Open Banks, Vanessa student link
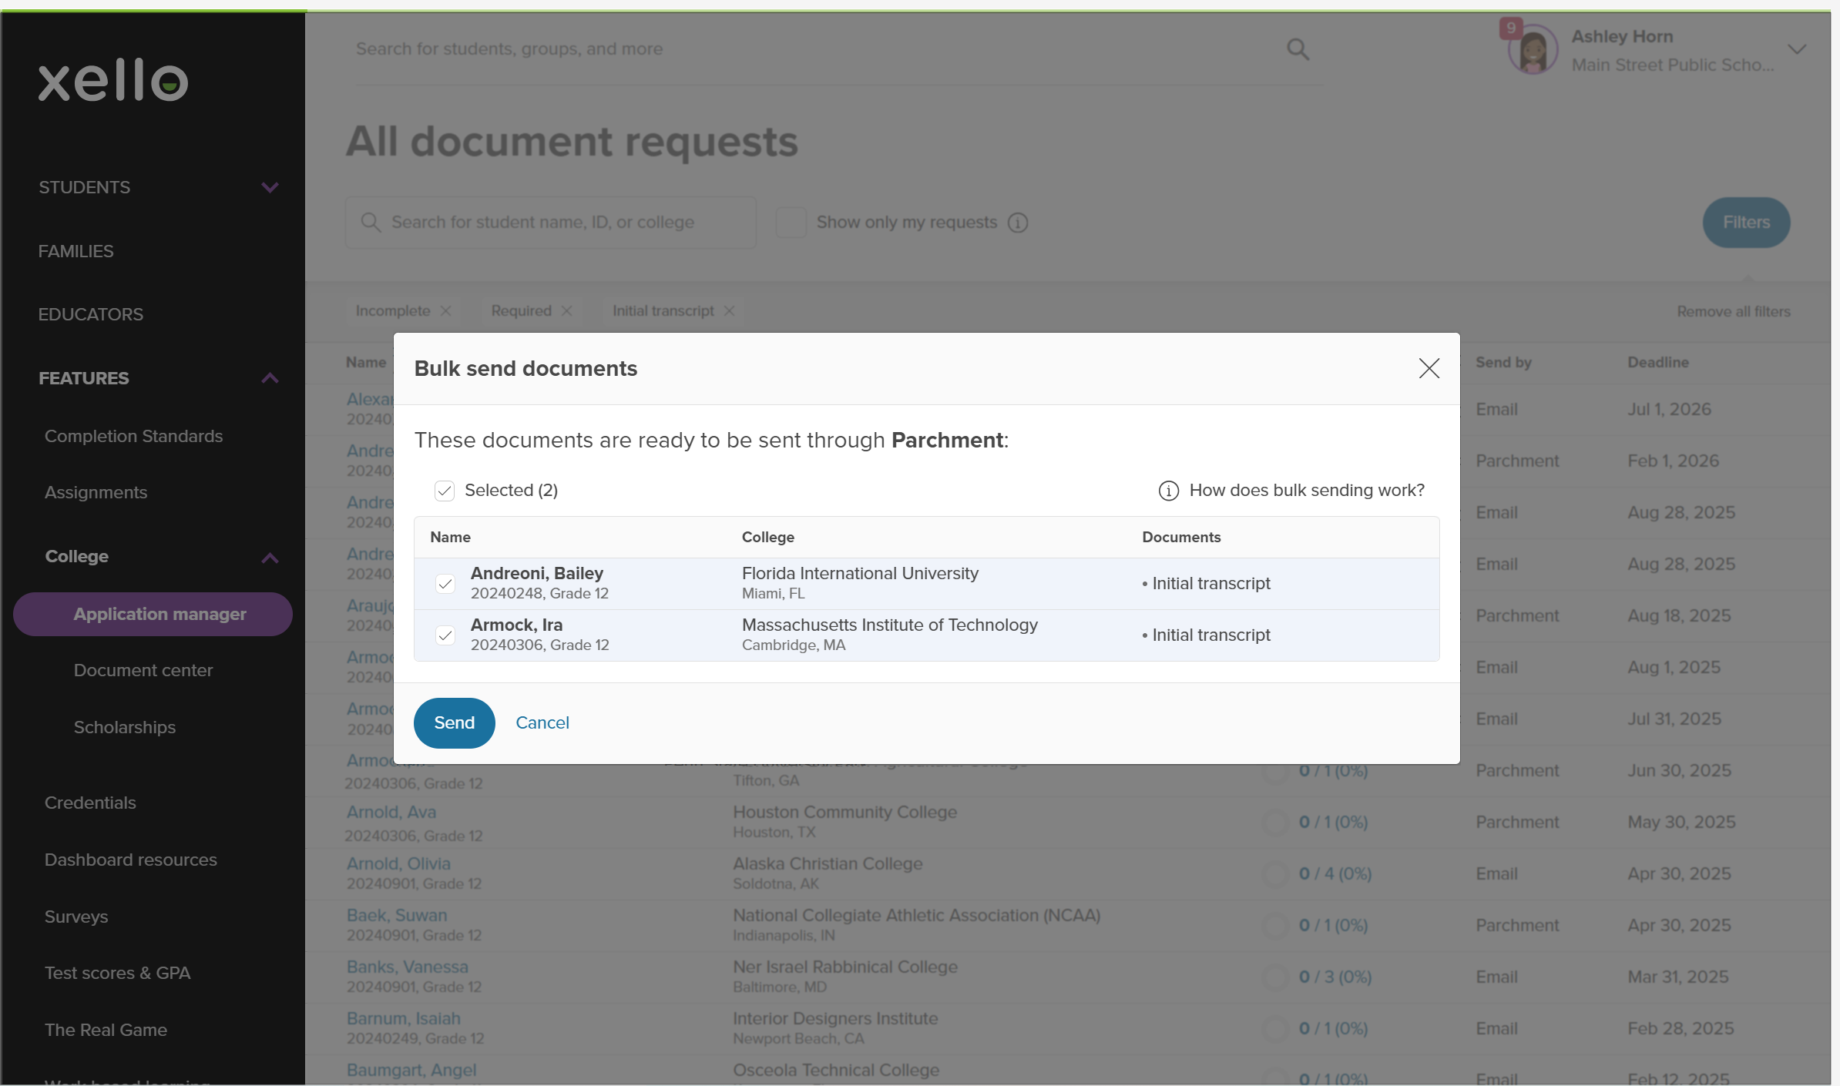The width and height of the screenshot is (1840, 1086). click(408, 967)
